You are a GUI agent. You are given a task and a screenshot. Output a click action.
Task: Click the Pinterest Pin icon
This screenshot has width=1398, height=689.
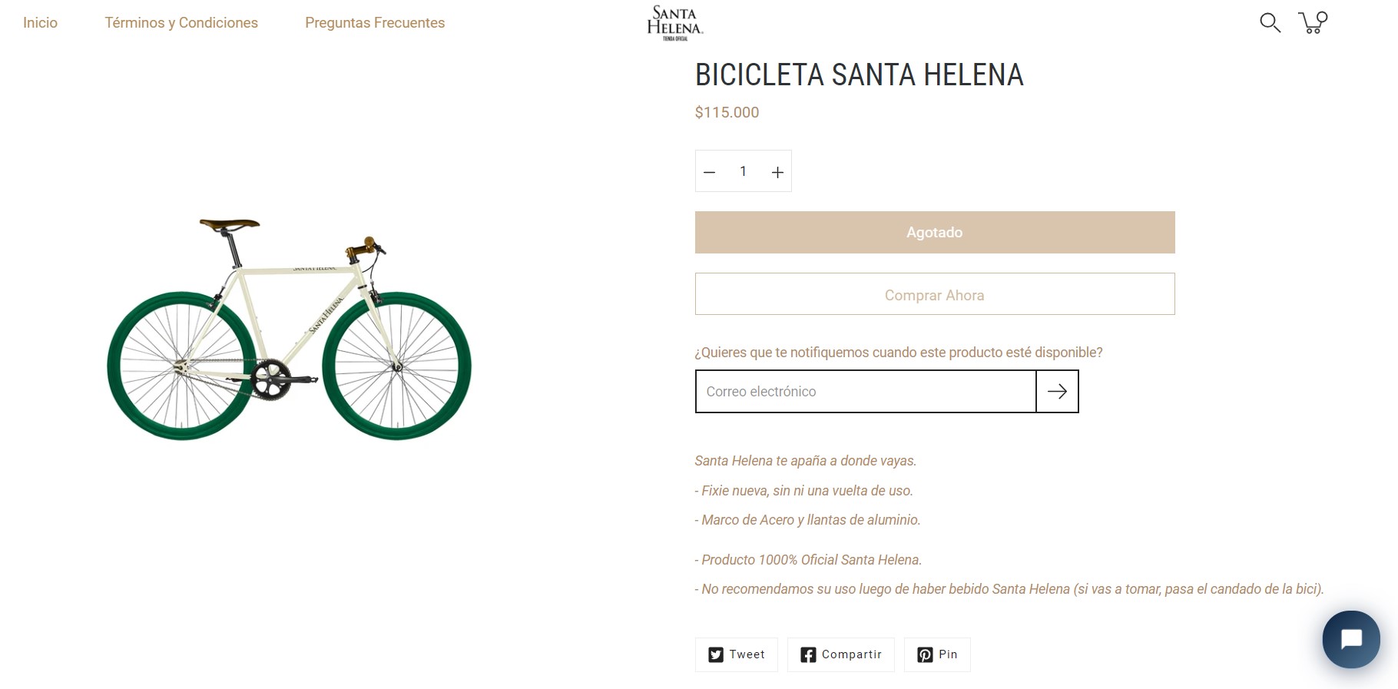point(925,654)
